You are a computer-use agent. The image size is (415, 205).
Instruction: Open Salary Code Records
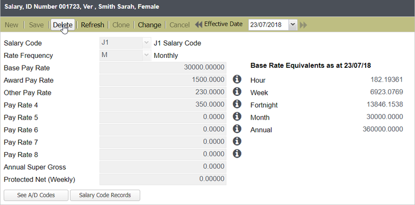[x=105, y=195]
